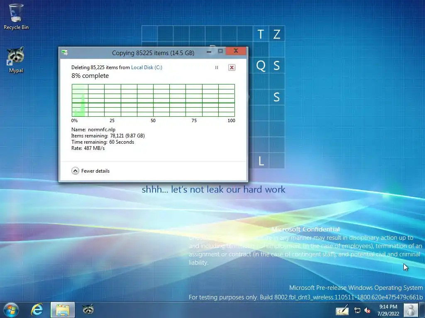Screen dimensions: 425x318
Task: Maximize the Copying 85225 items window
Action: coord(220,51)
